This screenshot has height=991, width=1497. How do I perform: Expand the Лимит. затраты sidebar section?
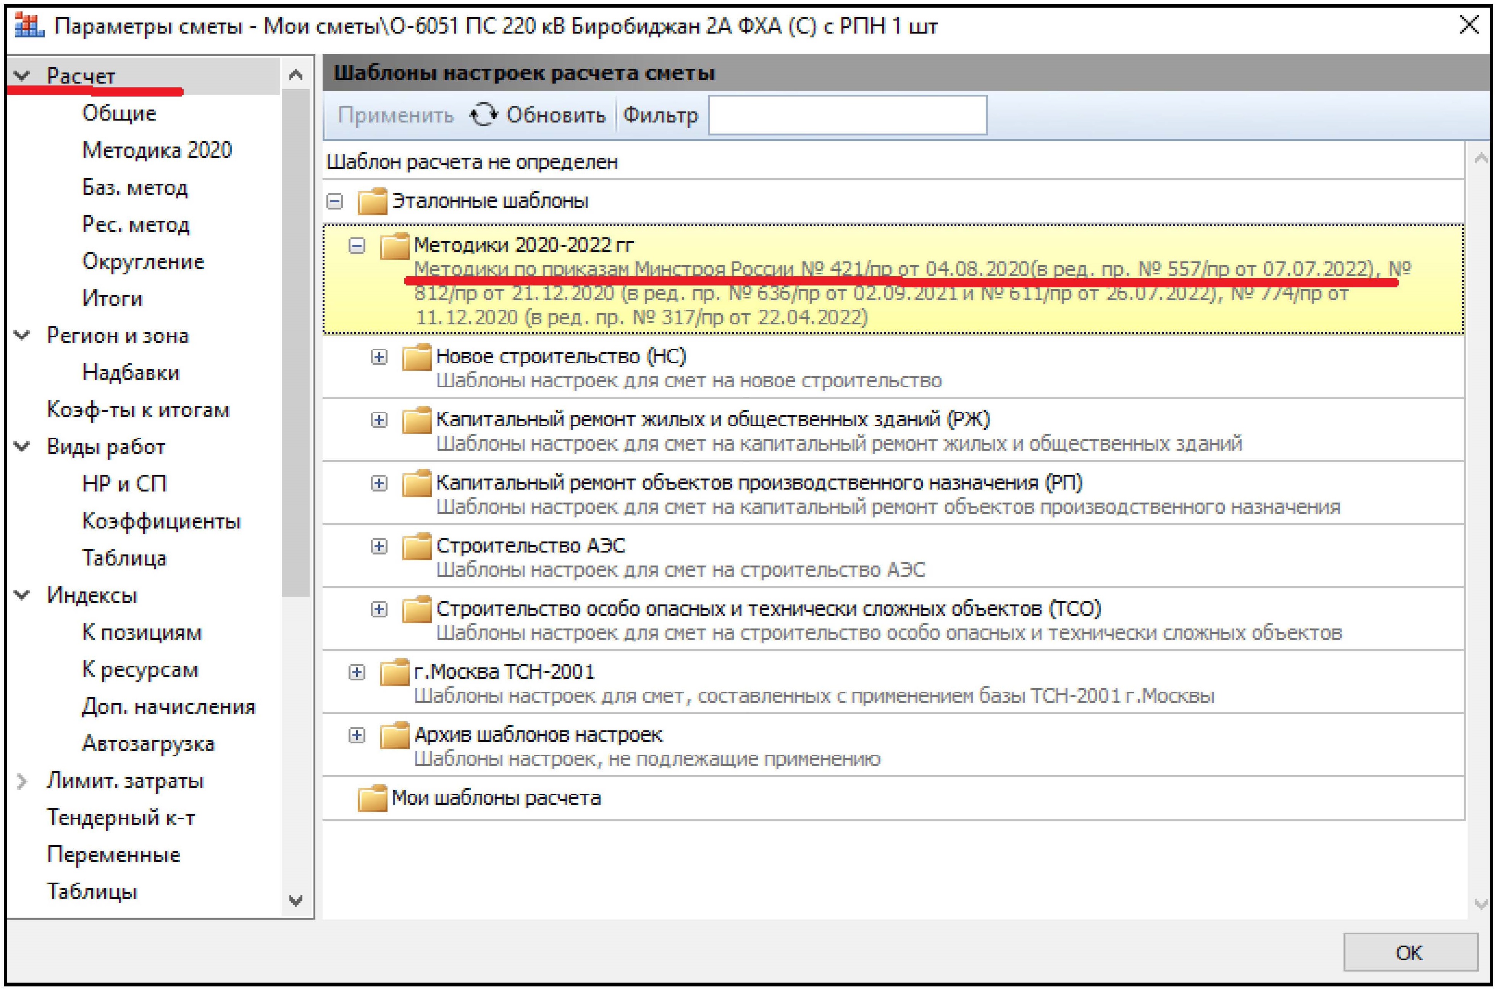tap(22, 781)
